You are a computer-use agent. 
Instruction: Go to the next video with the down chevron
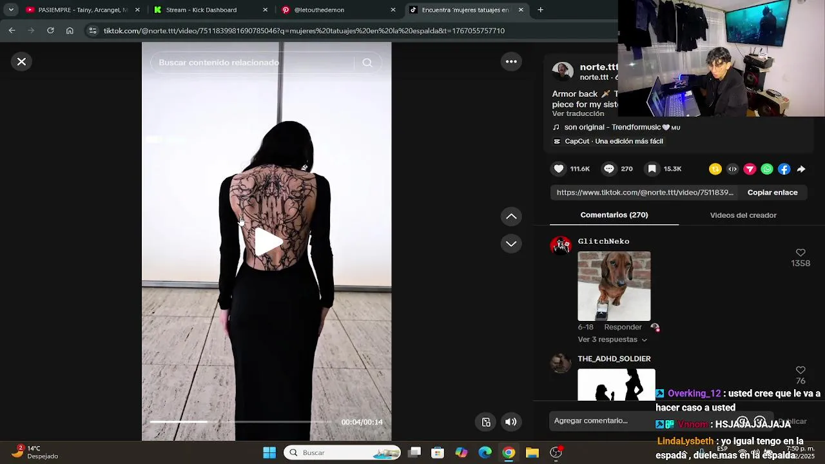pyautogui.click(x=511, y=244)
